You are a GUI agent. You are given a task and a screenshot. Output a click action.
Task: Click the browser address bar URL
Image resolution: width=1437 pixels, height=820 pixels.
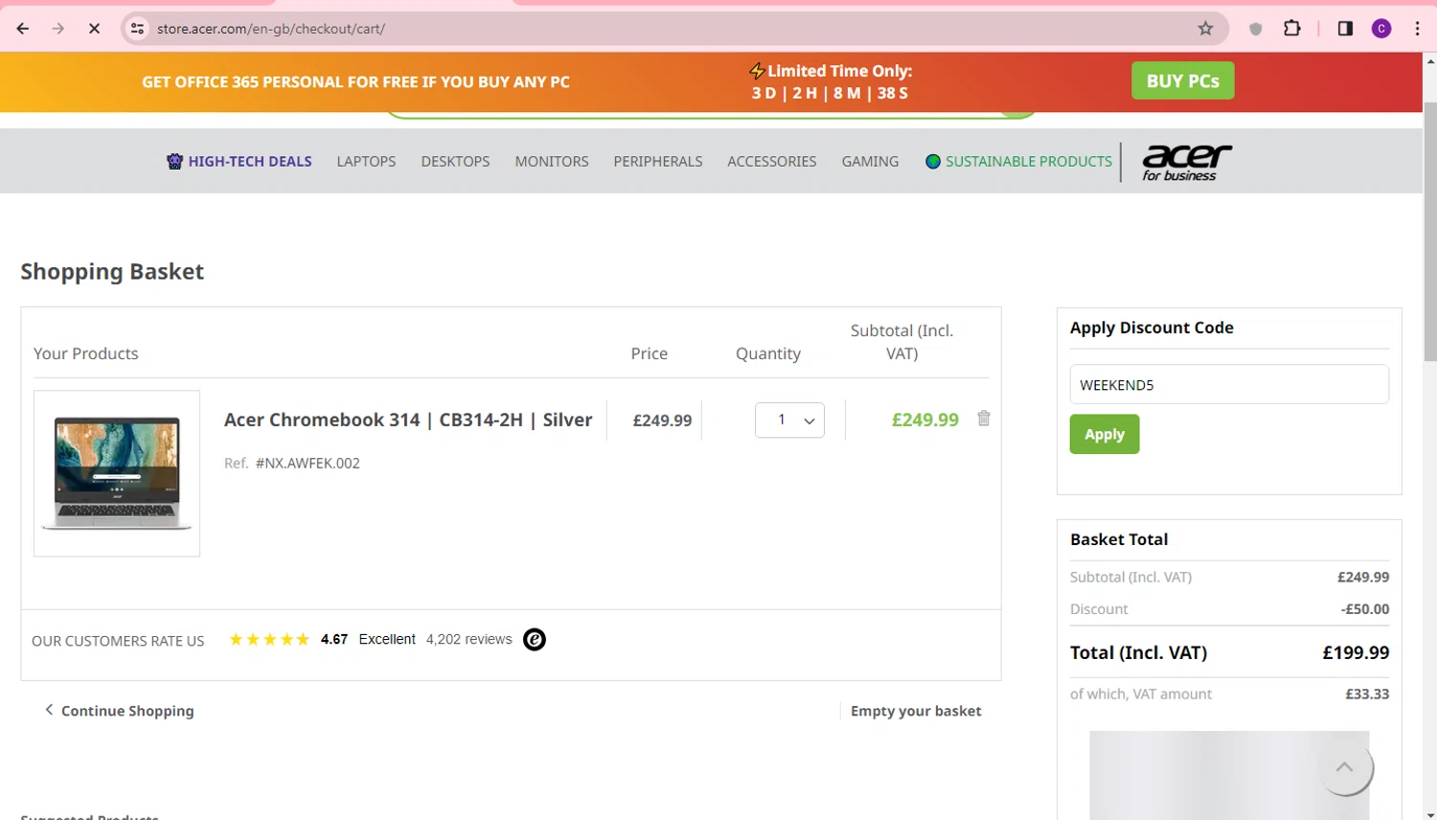271,29
